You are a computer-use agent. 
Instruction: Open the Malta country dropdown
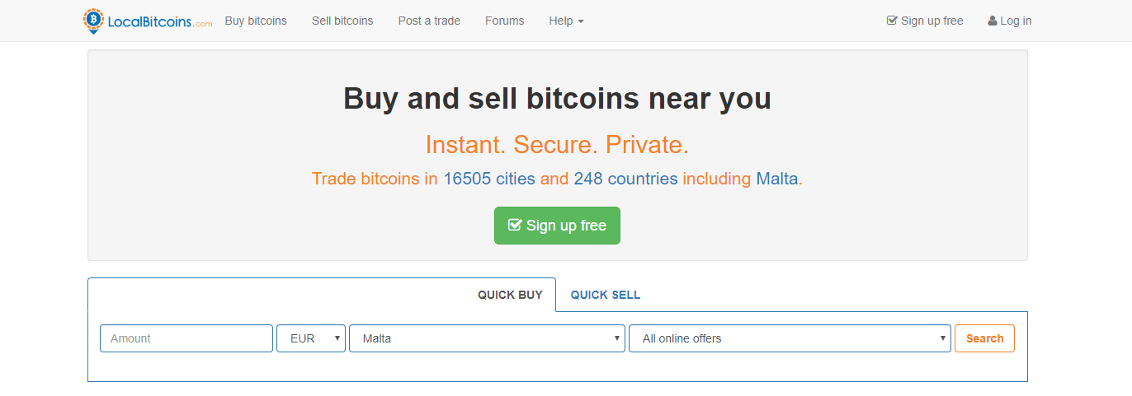click(x=487, y=338)
